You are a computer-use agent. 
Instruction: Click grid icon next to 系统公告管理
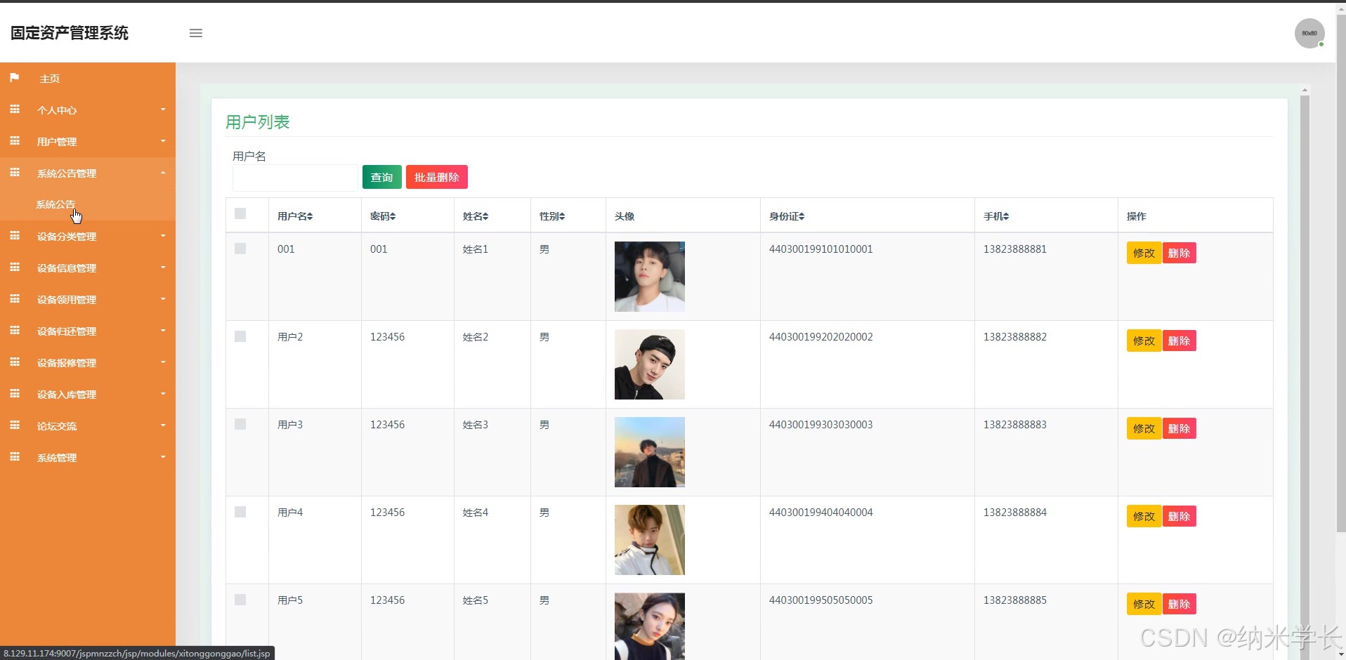pyautogui.click(x=14, y=172)
